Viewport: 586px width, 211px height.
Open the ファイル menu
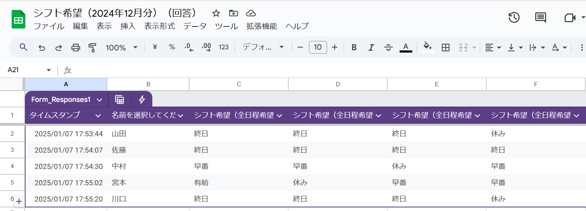(x=49, y=26)
